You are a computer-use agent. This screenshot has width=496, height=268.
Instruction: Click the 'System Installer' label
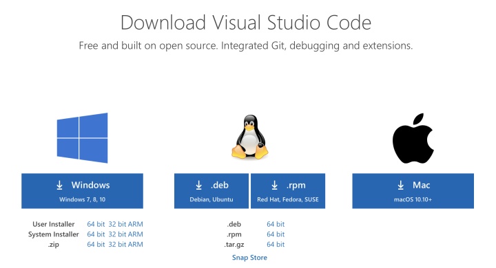(54, 234)
